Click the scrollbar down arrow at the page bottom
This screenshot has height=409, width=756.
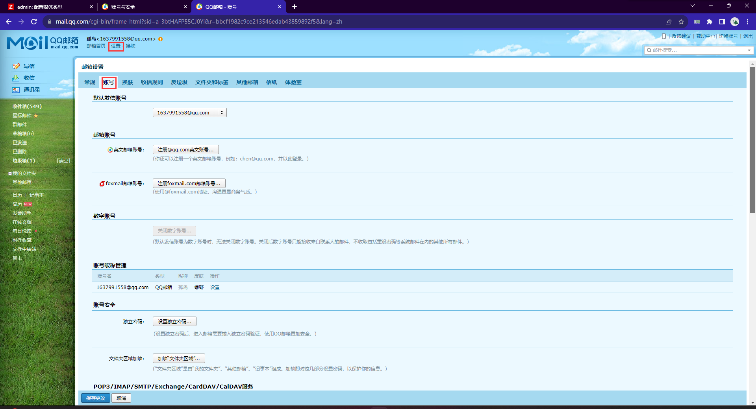752,402
